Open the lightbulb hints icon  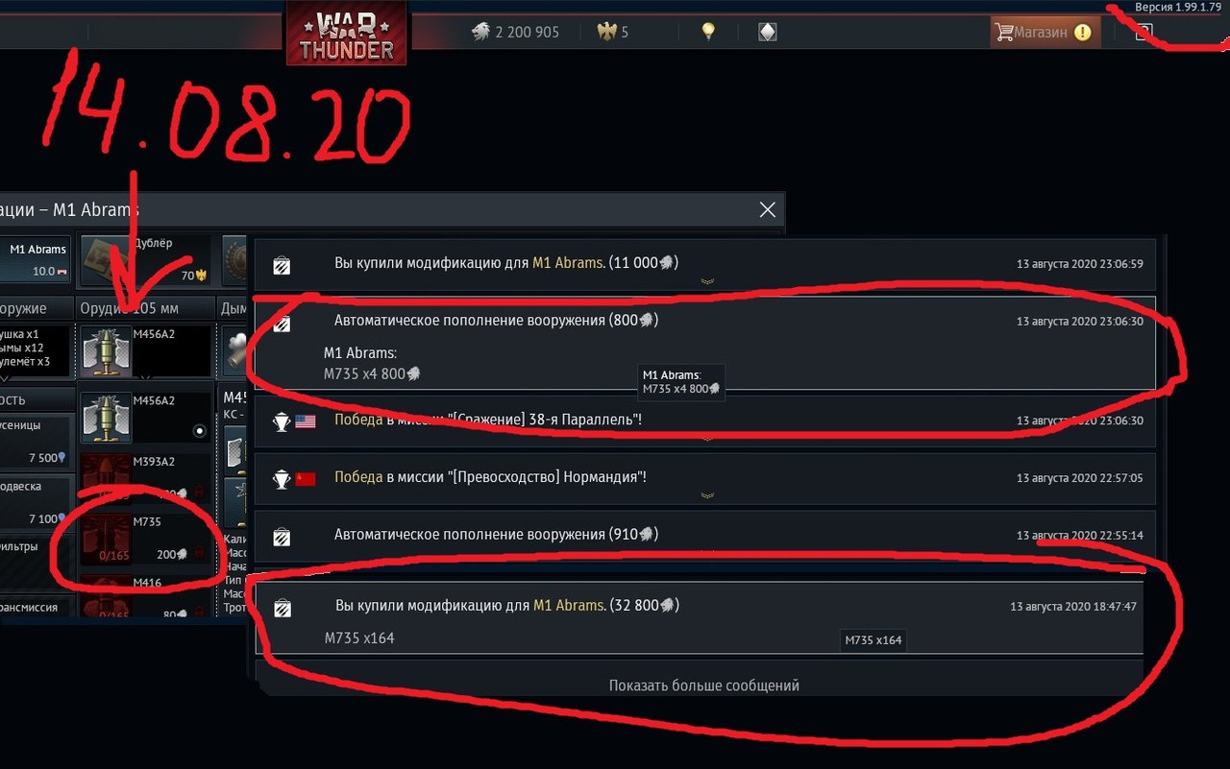[x=708, y=32]
